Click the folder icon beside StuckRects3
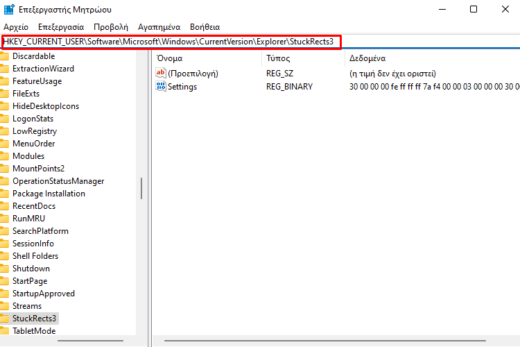 4,319
